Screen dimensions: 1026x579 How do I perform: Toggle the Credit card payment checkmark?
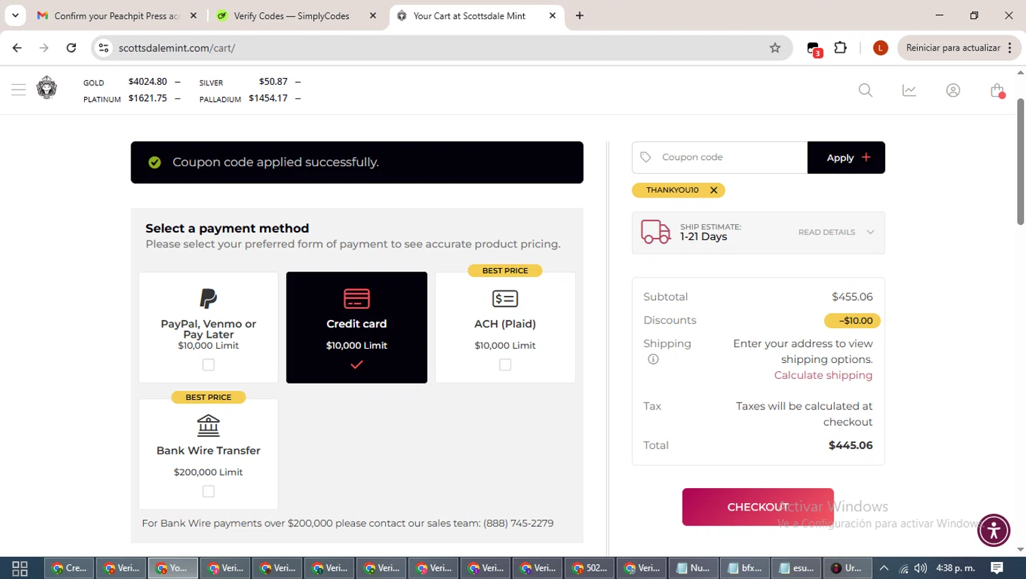click(x=356, y=364)
